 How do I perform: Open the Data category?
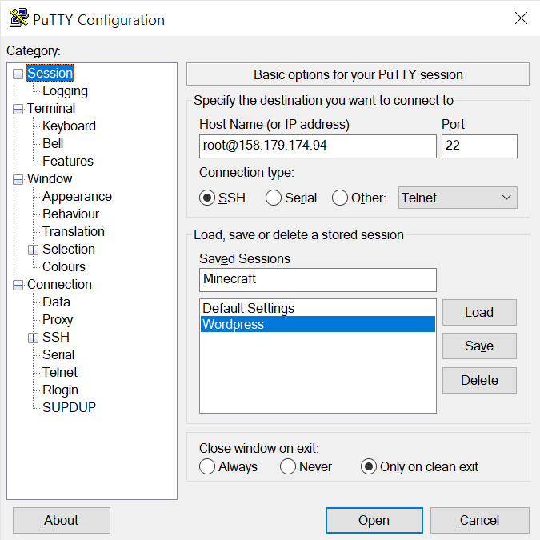(56, 302)
